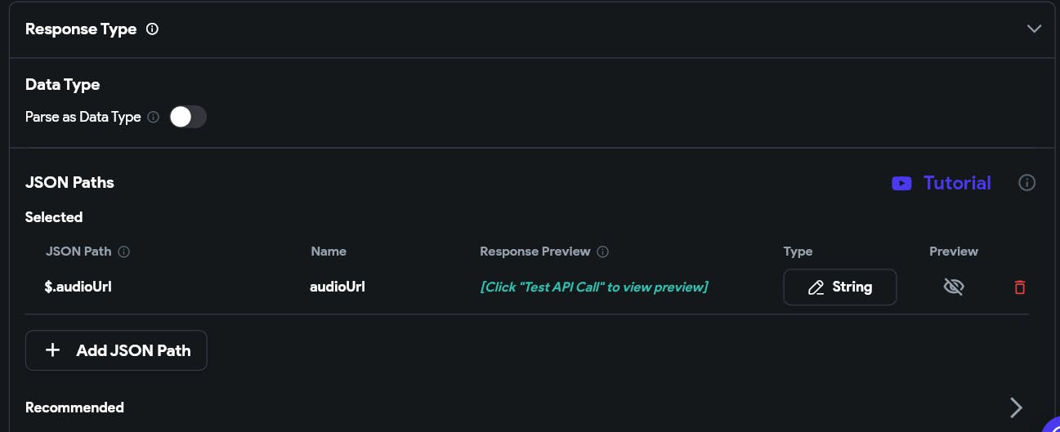Expand the Recommended section arrow
The height and width of the screenshot is (432, 1060).
pyautogui.click(x=1016, y=408)
